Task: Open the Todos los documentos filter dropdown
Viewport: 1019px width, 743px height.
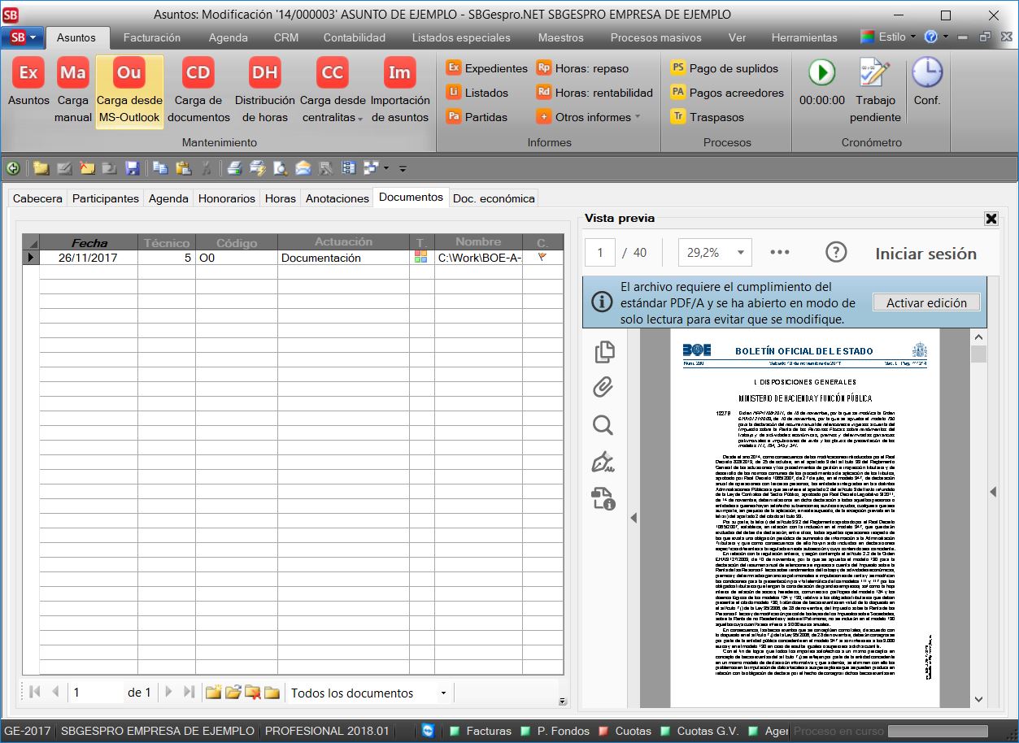Action: (x=443, y=693)
